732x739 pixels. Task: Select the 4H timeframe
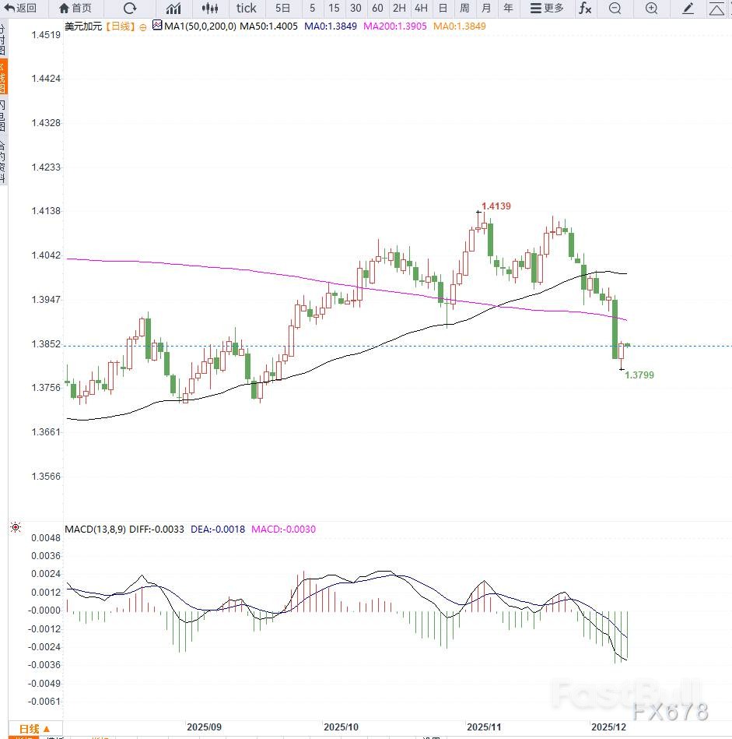coord(421,9)
